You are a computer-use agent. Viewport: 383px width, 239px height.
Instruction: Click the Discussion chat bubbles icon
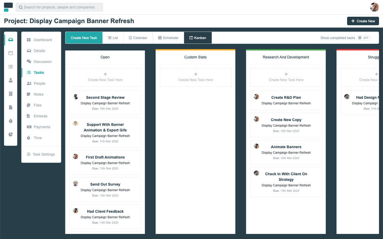(29, 61)
